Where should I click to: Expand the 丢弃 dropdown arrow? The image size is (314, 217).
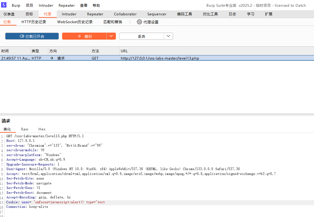[x=168, y=36]
